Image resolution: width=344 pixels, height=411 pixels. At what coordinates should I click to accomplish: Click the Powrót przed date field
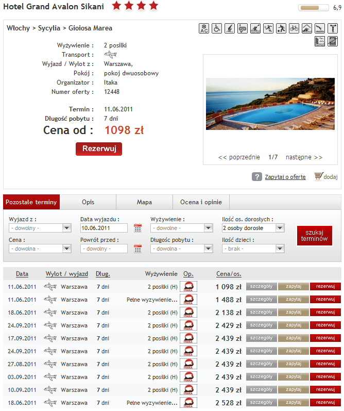pos(104,249)
